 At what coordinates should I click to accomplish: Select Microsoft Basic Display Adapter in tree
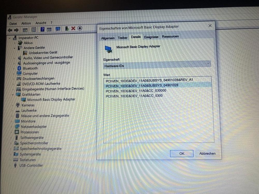tap(51, 99)
